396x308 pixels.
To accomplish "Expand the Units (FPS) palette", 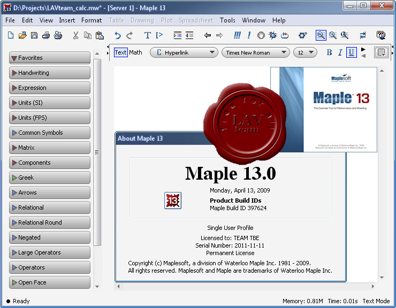I will click(x=49, y=118).
